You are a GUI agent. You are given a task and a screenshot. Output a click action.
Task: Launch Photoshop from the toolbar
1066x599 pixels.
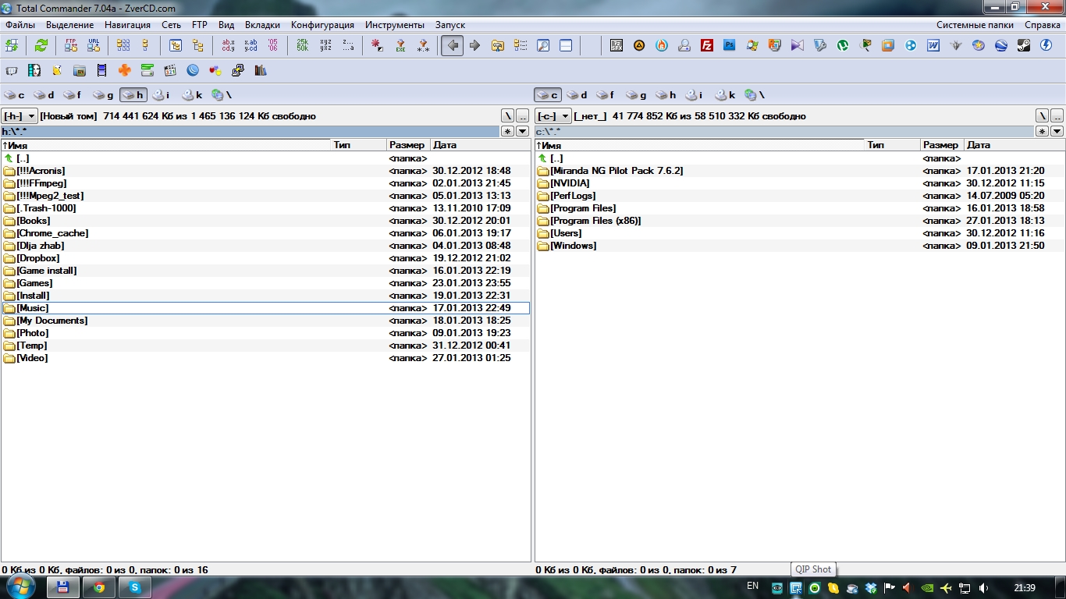730,46
